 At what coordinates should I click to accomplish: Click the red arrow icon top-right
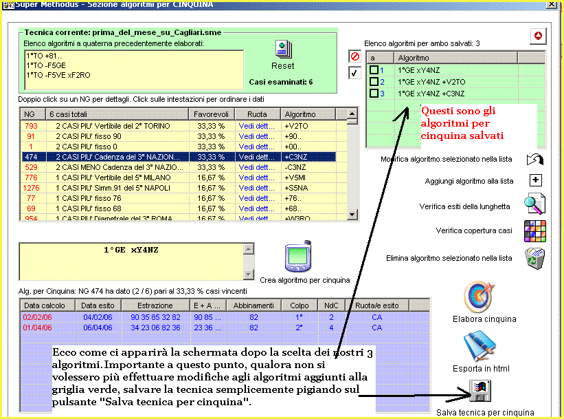(x=538, y=36)
